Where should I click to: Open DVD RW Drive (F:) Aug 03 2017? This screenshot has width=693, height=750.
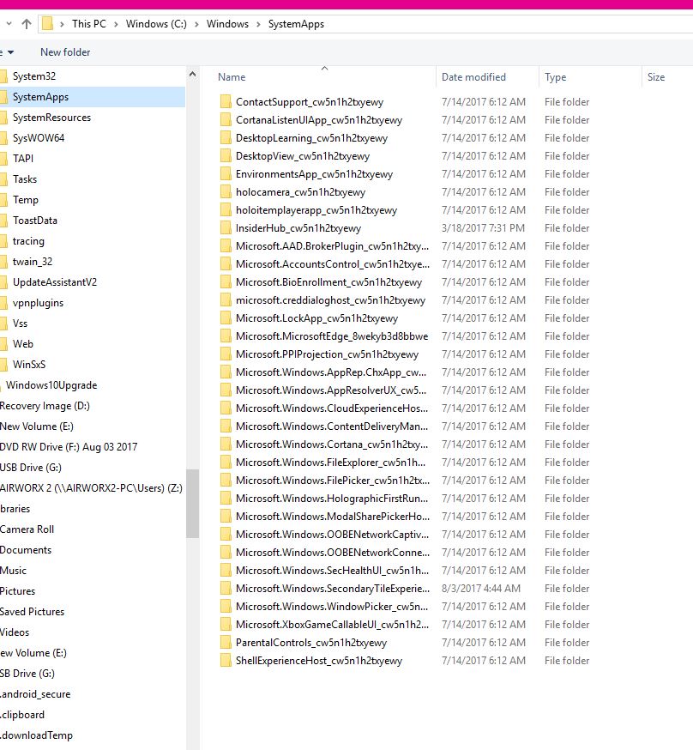pos(69,447)
